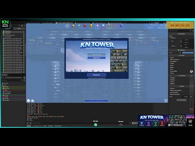The width and height of the screenshot is (195, 146).
Task: Open the Shader Editor bottom tab
Action: point(58,126)
